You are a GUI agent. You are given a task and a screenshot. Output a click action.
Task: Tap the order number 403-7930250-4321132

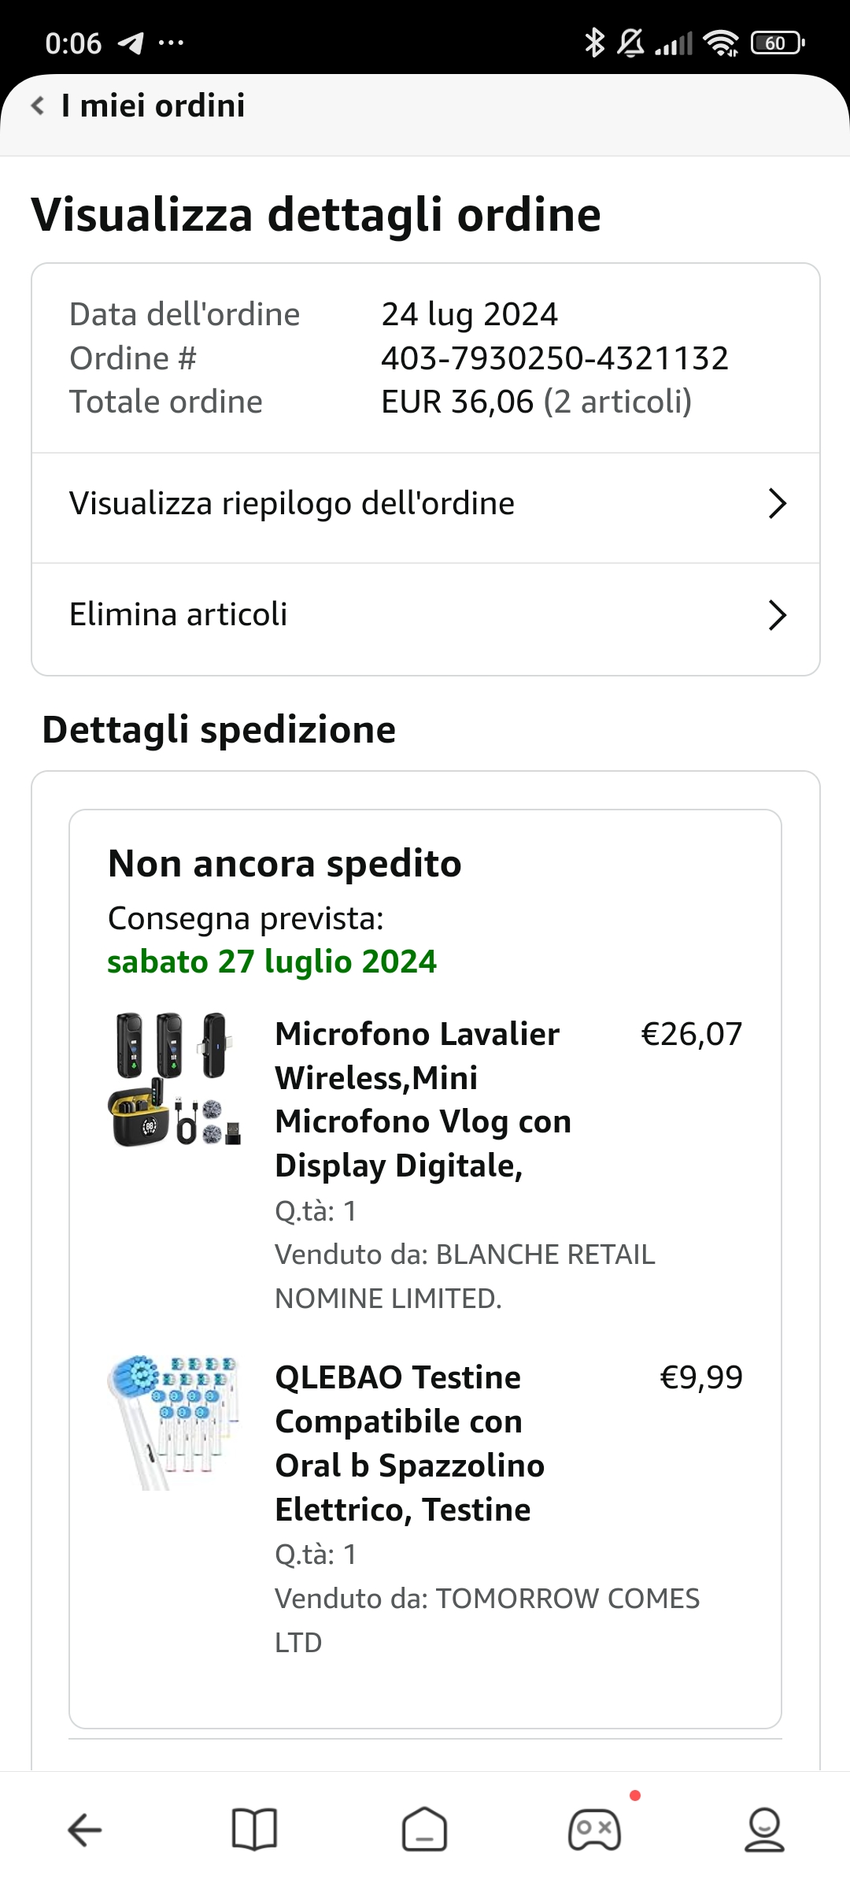pyautogui.click(x=555, y=358)
